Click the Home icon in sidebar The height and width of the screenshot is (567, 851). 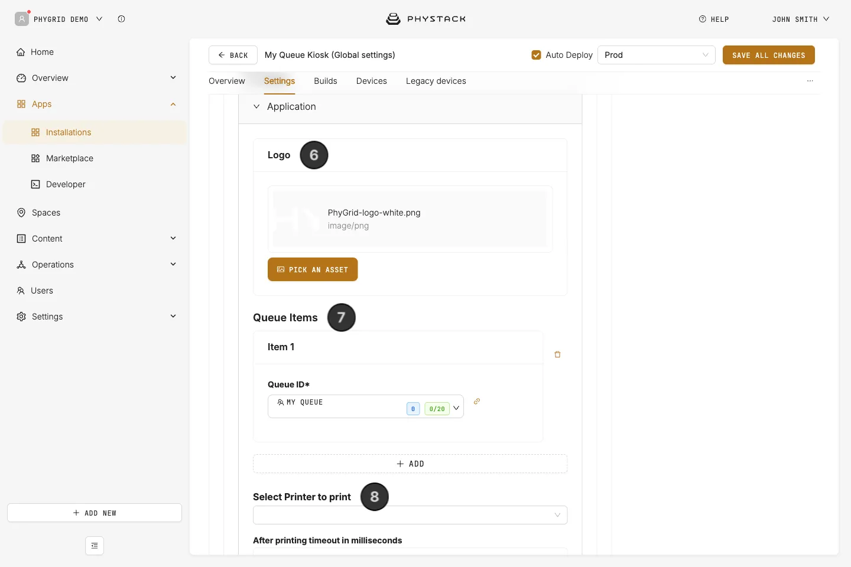21,52
